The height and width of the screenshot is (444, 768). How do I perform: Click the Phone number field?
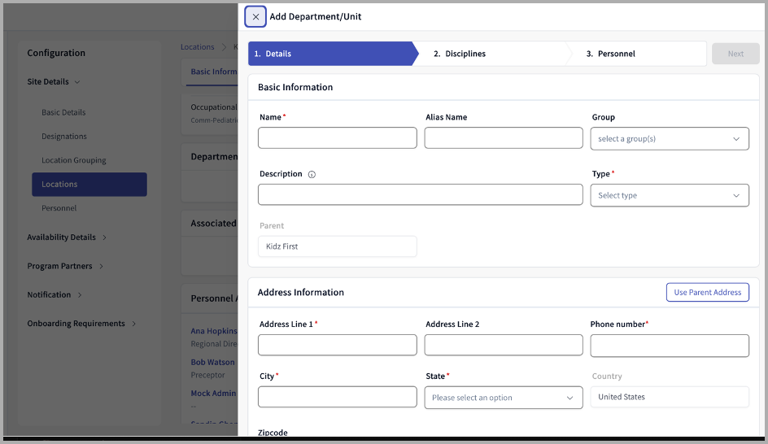[x=669, y=346]
